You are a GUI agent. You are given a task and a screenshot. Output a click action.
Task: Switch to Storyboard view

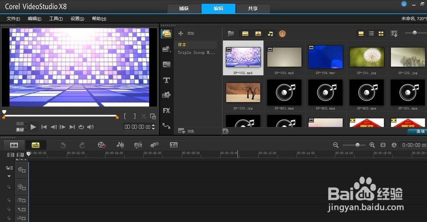pos(14,145)
